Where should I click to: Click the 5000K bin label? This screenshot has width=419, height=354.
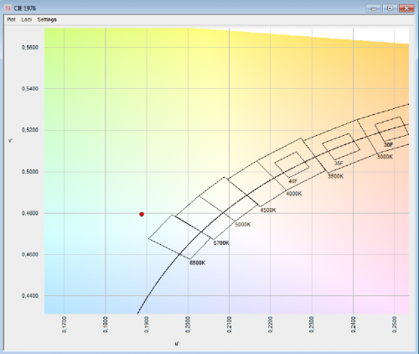(x=243, y=225)
